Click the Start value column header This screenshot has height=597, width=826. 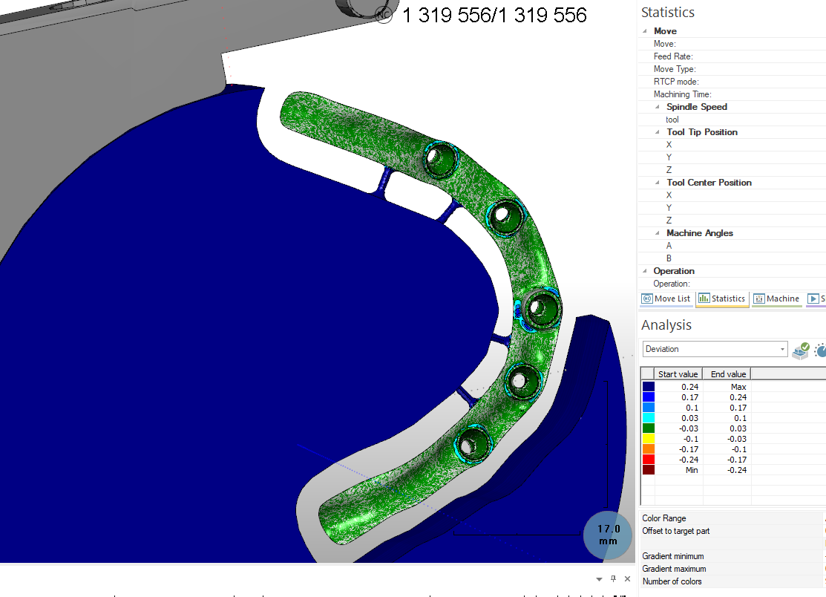pyautogui.click(x=678, y=374)
